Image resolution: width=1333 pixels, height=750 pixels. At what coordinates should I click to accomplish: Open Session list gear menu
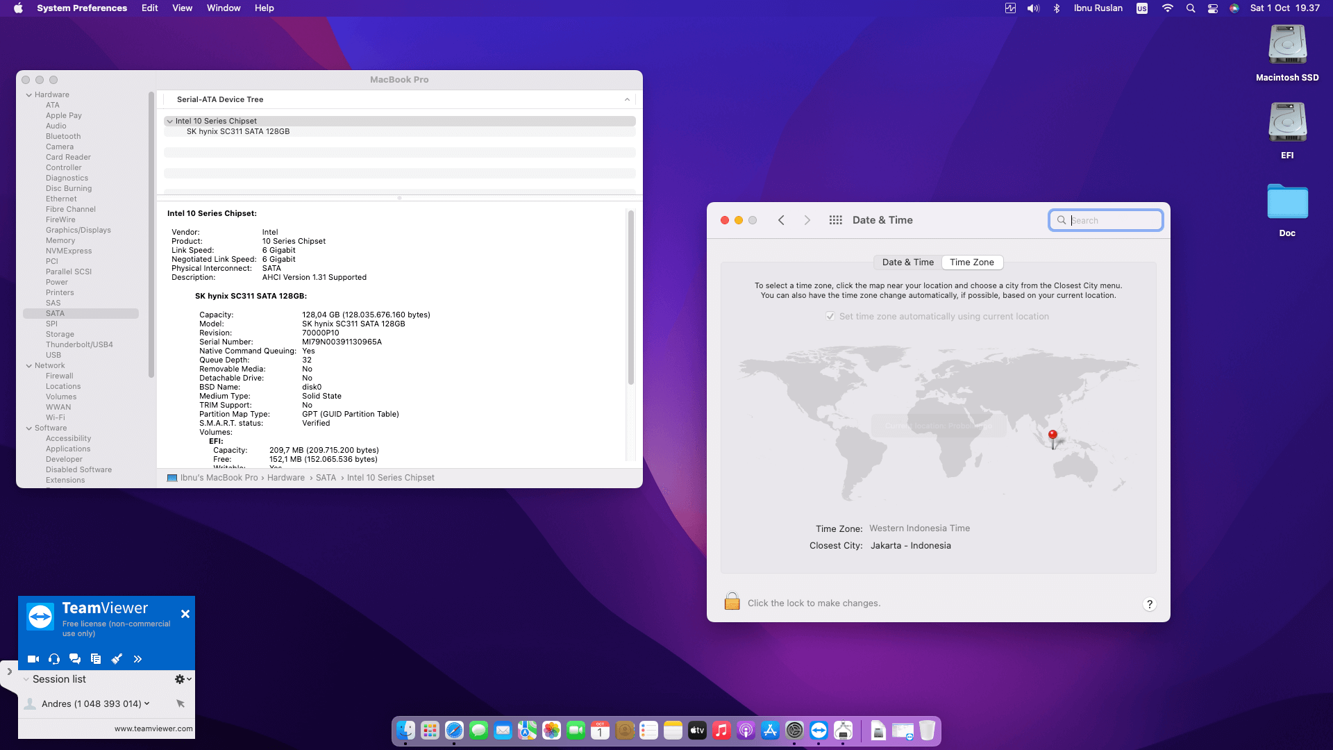click(183, 679)
